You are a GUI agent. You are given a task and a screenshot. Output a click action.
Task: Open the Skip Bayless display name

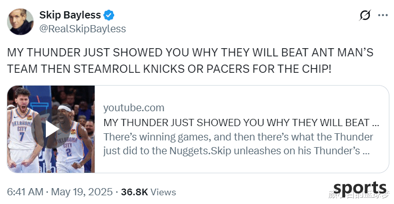(70, 15)
